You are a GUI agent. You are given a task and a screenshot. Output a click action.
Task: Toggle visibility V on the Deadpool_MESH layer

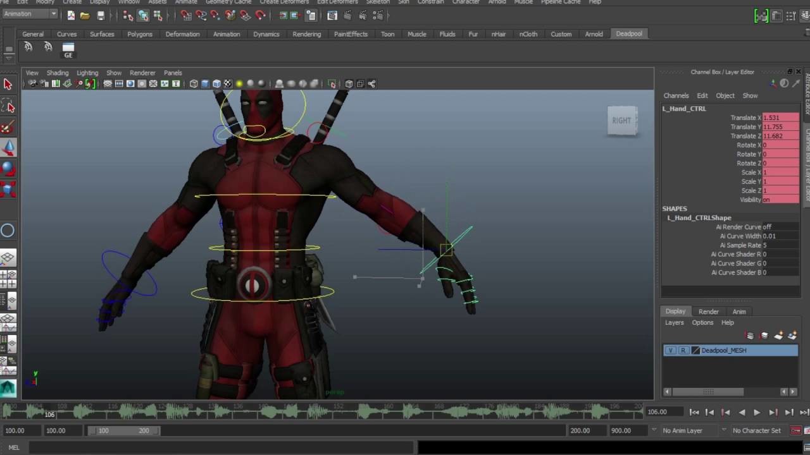(x=670, y=349)
